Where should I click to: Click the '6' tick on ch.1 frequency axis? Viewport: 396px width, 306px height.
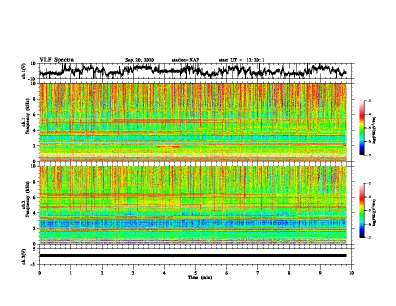click(35, 115)
